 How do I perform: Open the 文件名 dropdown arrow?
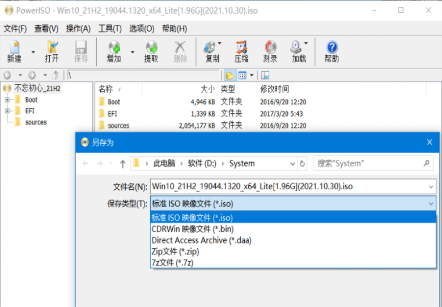pyautogui.click(x=431, y=187)
